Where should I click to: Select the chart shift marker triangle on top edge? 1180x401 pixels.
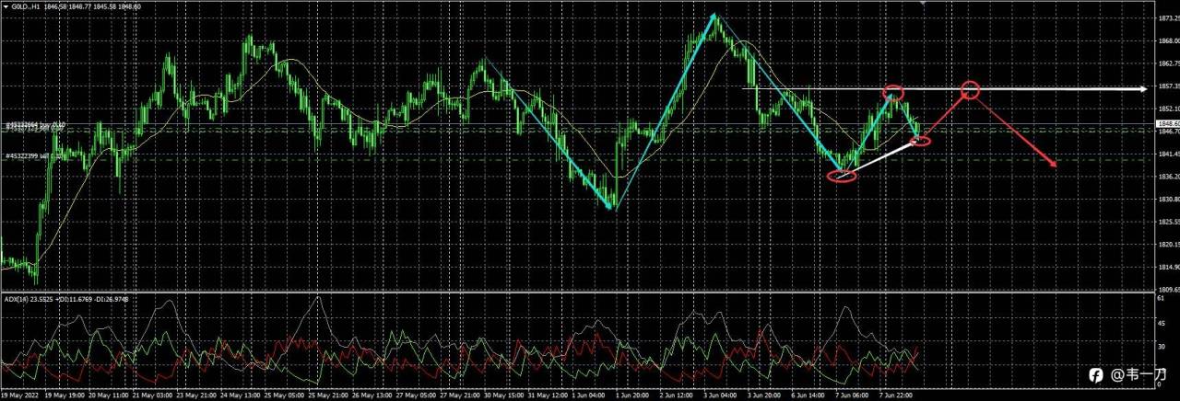tap(922, 5)
